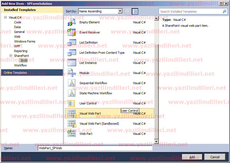
Task: Select the Empty Element template name
Action: click(90, 22)
